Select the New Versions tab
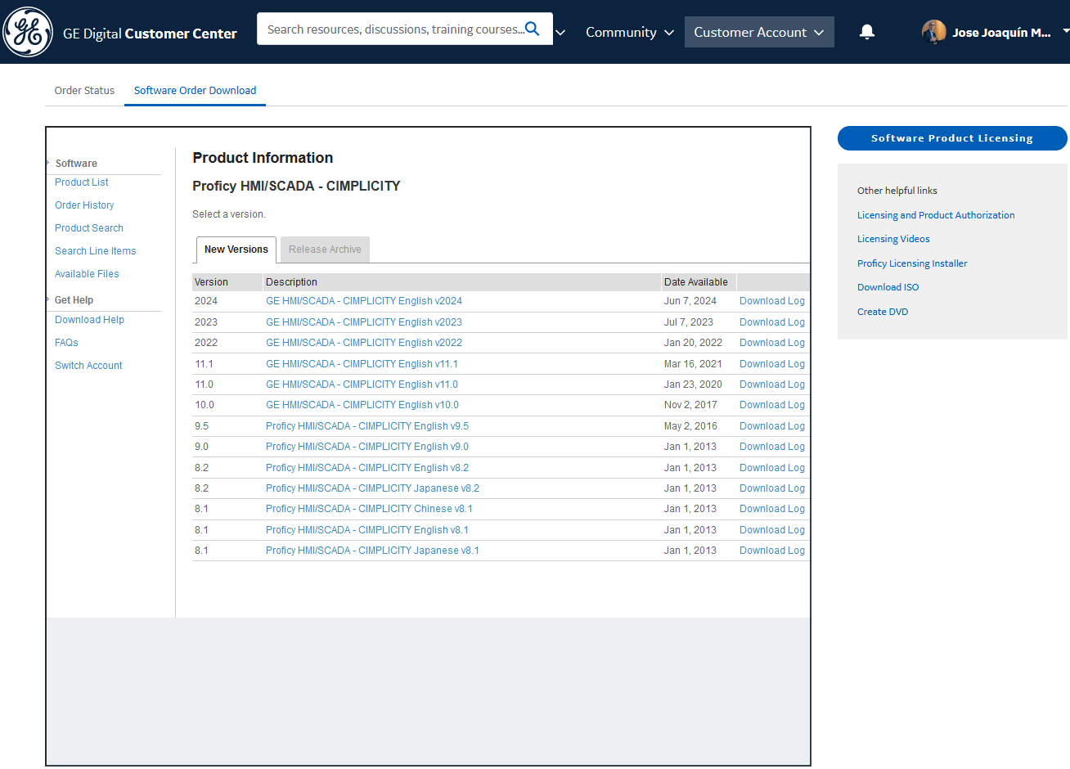1070x769 pixels. pyautogui.click(x=236, y=250)
